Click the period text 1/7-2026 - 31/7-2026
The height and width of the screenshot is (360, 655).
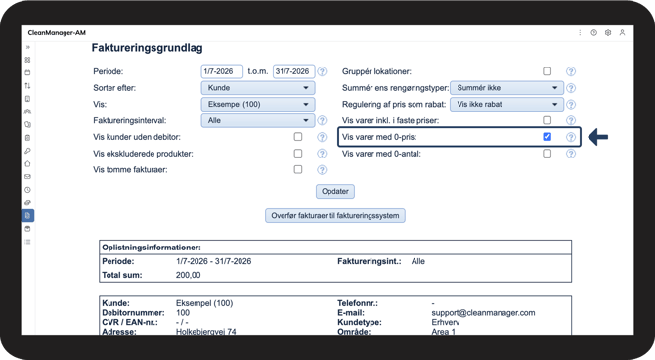pyautogui.click(x=213, y=261)
